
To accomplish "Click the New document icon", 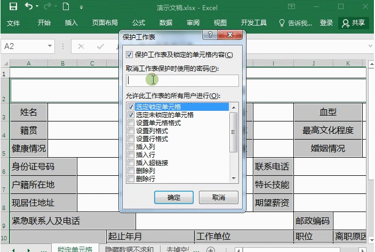I will pos(66,6).
